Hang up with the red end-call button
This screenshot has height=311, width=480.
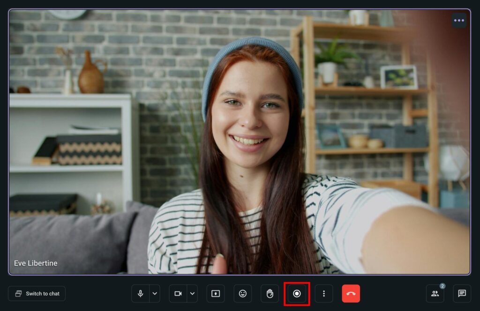[351, 294]
